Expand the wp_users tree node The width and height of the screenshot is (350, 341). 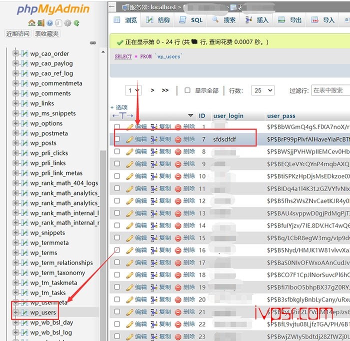(15, 312)
